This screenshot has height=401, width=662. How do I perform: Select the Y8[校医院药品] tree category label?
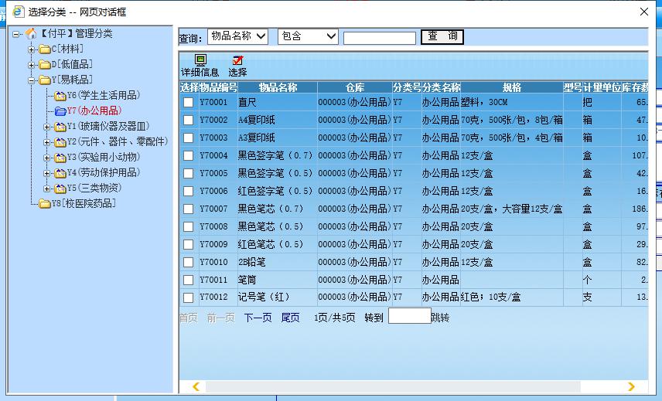point(84,204)
